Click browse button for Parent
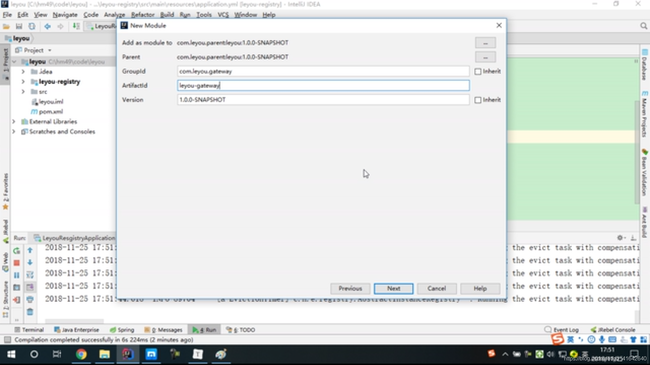The height and width of the screenshot is (365, 650). click(485, 57)
